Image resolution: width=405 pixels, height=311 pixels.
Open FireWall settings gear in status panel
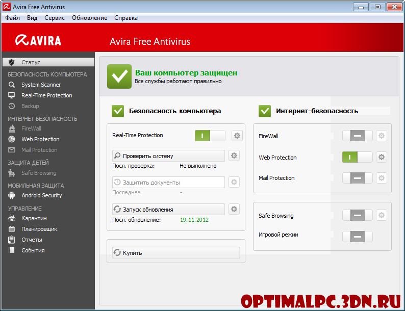point(382,136)
